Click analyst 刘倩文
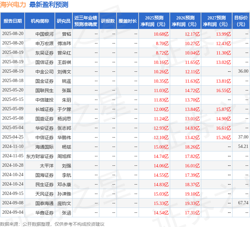Image resolution: width=250 pixels, height=227 pixels. [64, 72]
